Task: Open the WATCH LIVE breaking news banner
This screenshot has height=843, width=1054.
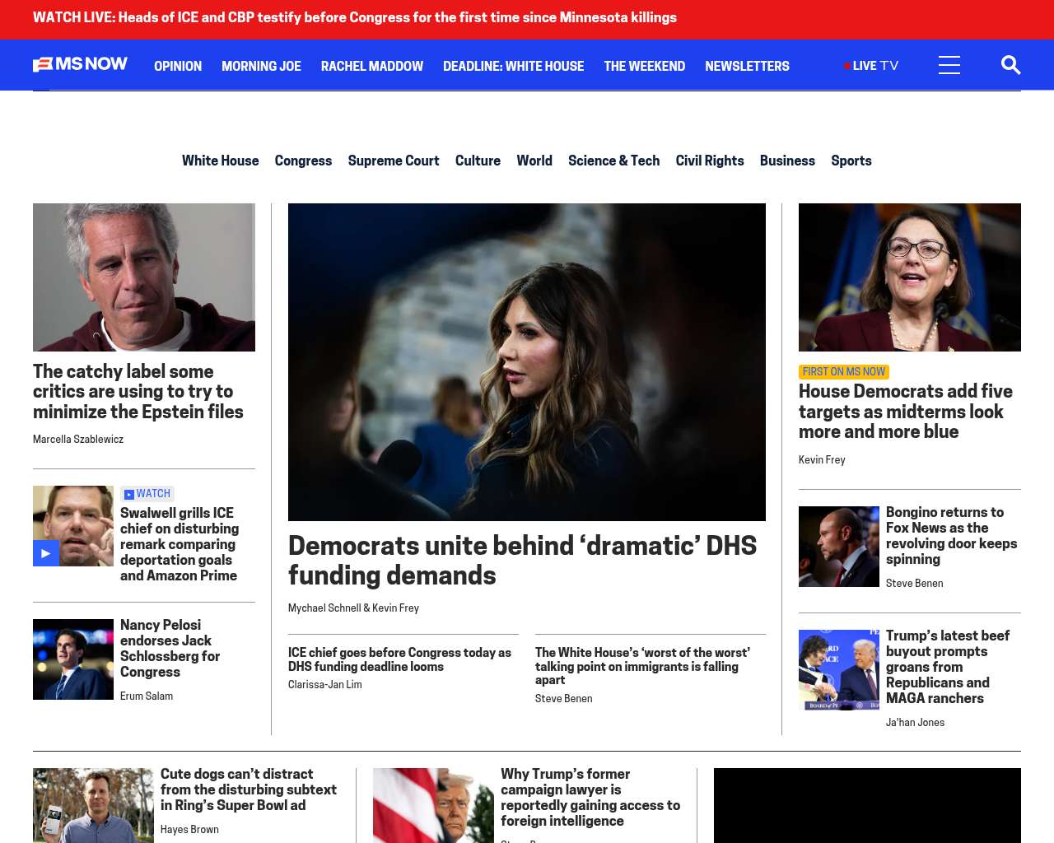Action: tap(355, 17)
